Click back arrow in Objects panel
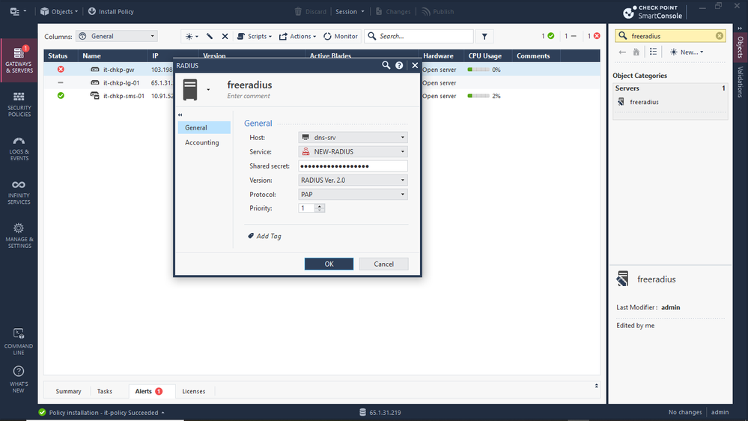 622,52
